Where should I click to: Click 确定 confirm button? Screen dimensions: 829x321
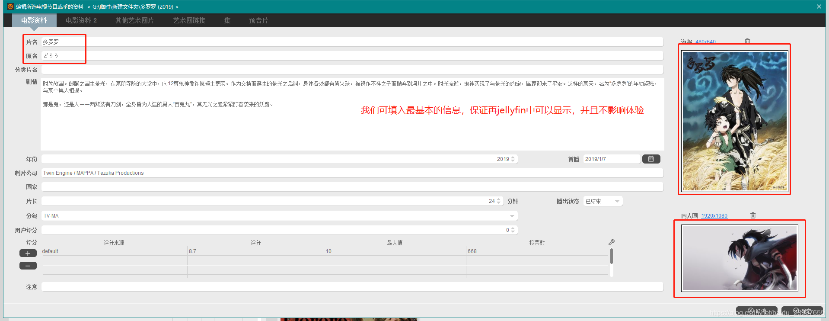point(802,311)
